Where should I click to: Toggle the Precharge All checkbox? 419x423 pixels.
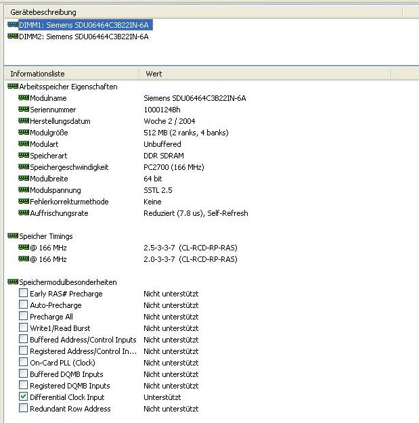tap(23, 316)
